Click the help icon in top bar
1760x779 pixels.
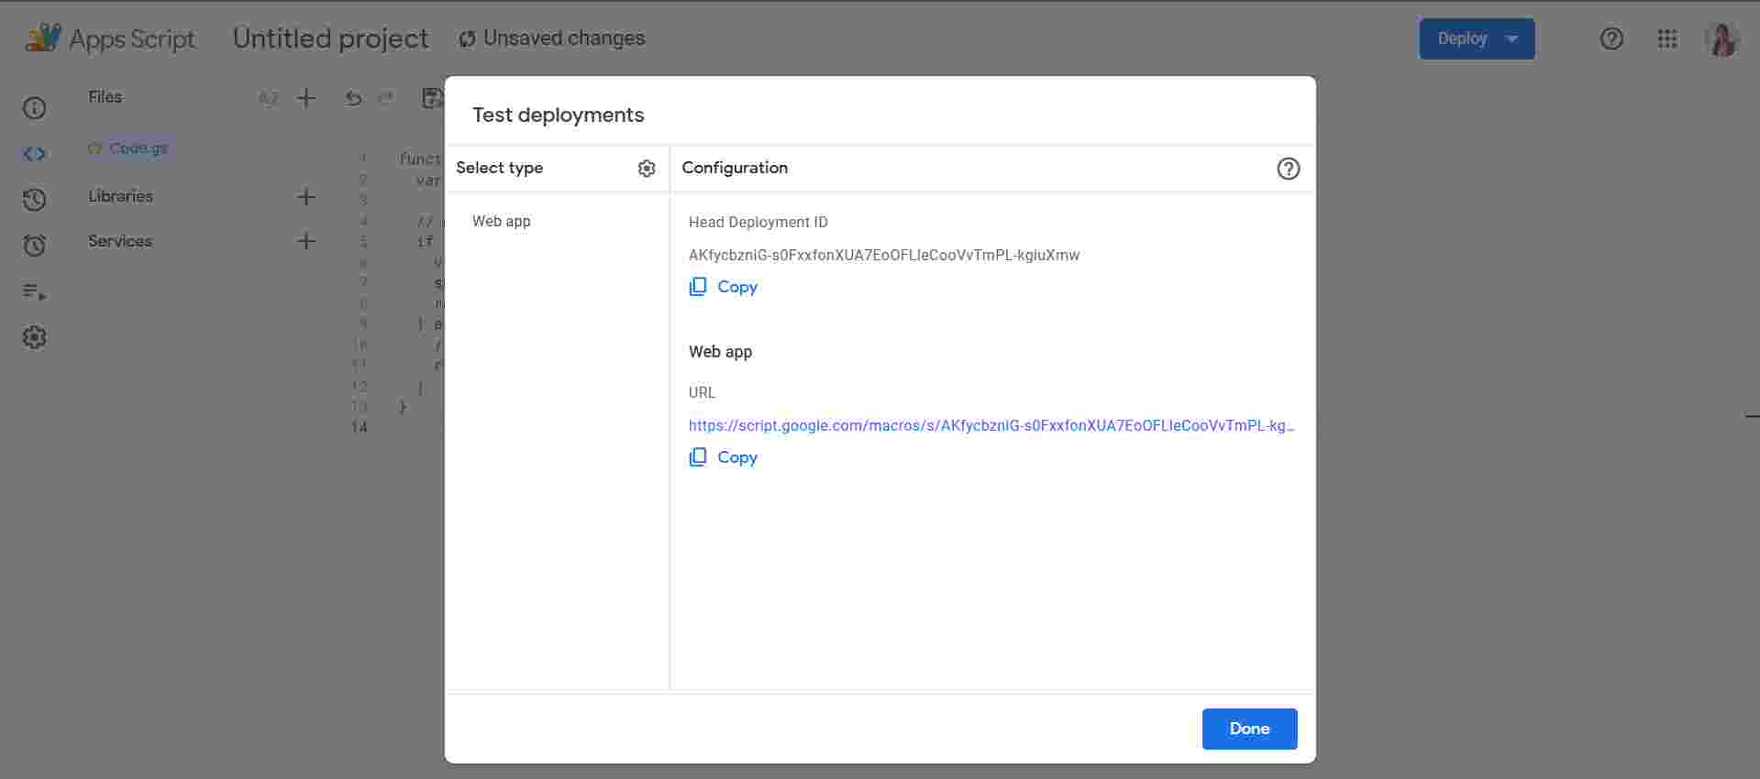(x=1611, y=38)
